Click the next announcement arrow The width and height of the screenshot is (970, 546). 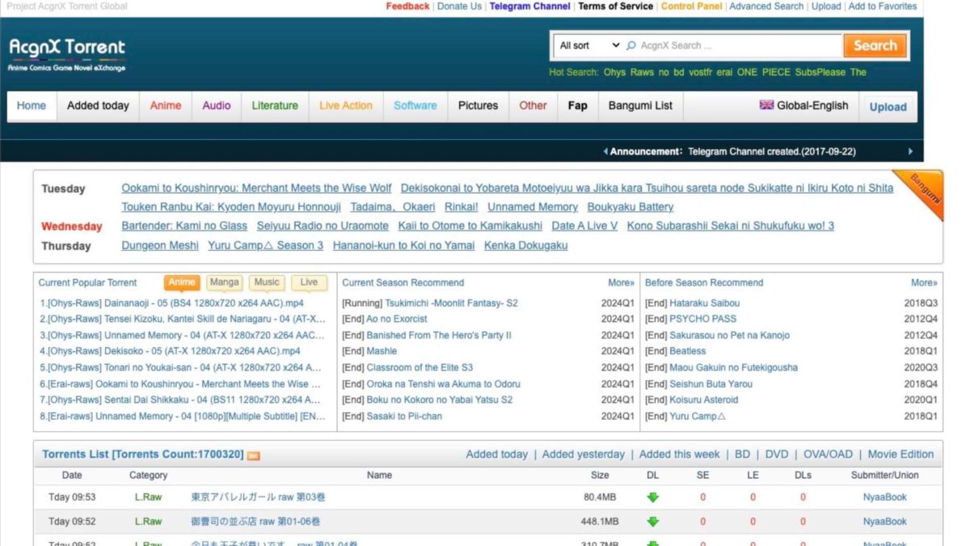(910, 151)
